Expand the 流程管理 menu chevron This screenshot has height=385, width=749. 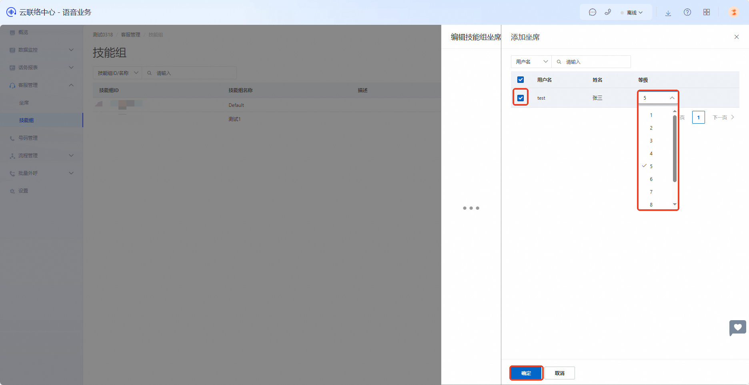(71, 156)
